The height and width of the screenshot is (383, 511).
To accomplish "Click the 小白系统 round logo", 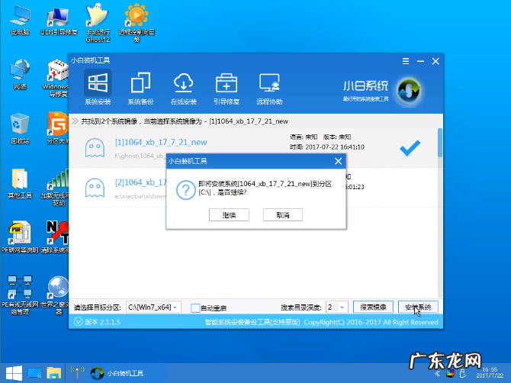I will pyautogui.click(x=409, y=91).
